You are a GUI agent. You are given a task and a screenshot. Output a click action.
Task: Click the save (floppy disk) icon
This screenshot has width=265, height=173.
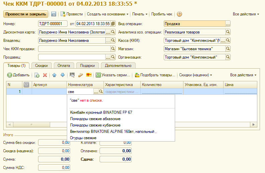pyautogui.click(x=53, y=14)
